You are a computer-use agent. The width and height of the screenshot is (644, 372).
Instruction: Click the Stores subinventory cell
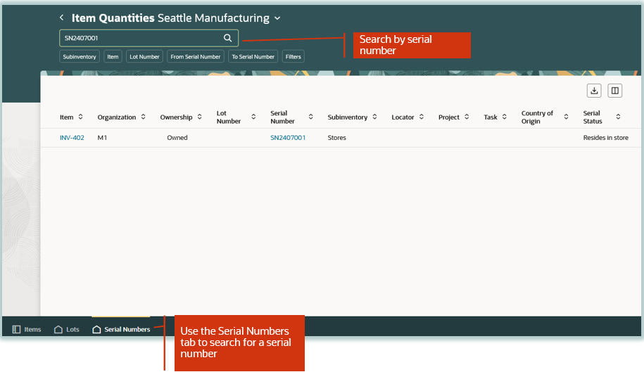click(x=337, y=138)
